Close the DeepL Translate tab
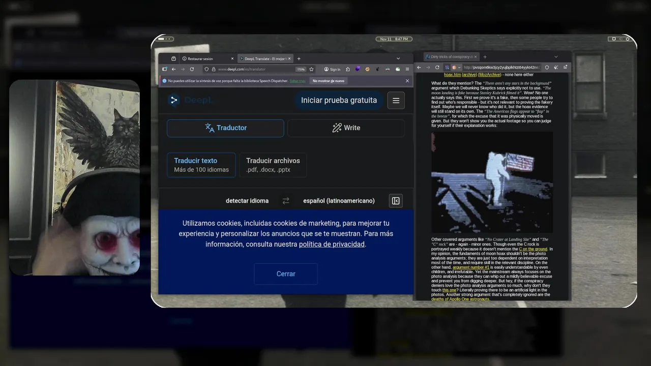The image size is (651, 366). click(289, 58)
